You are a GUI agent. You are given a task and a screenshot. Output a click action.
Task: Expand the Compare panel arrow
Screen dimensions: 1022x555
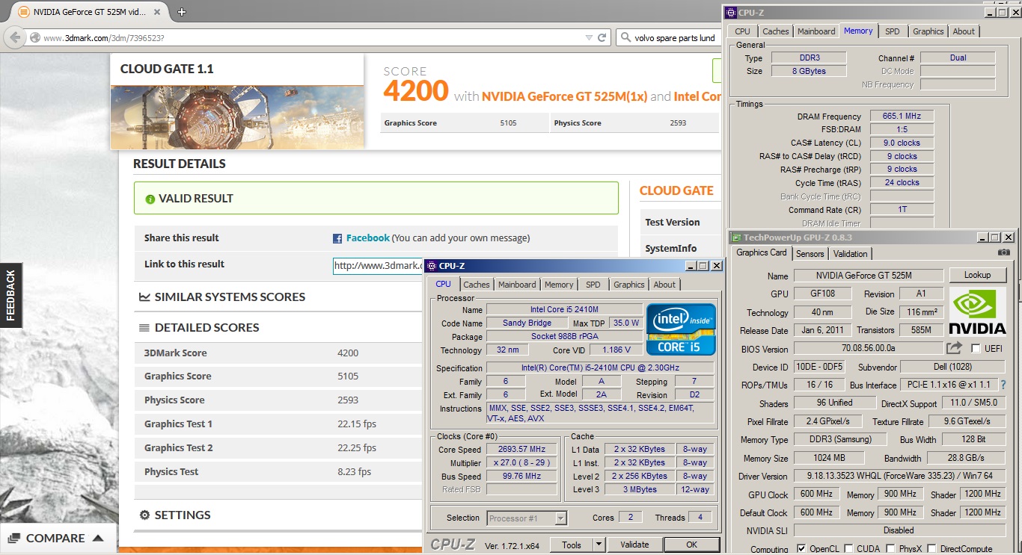point(98,538)
